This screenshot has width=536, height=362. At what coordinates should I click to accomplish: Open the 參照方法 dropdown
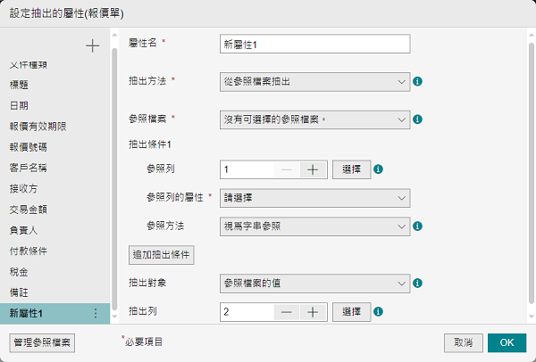point(314,226)
